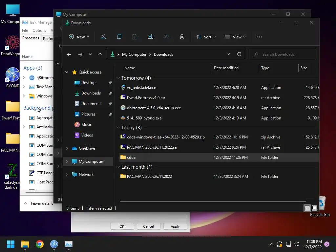This screenshot has width=336, height=252.
Task: Open the View dropdown menu
Action: click(235, 37)
